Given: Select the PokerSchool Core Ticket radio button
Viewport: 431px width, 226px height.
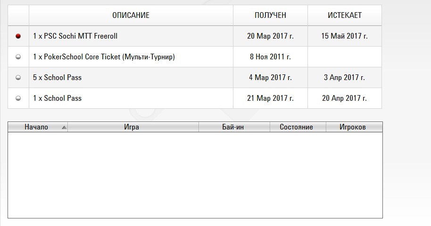Looking at the screenshot, I should coord(18,57).
